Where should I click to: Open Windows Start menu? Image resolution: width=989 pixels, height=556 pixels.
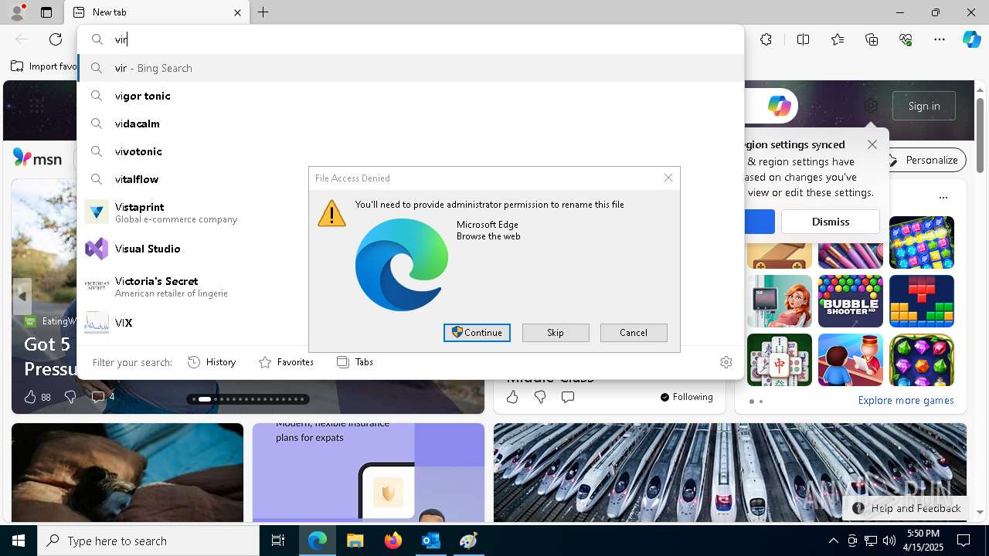[19, 541]
